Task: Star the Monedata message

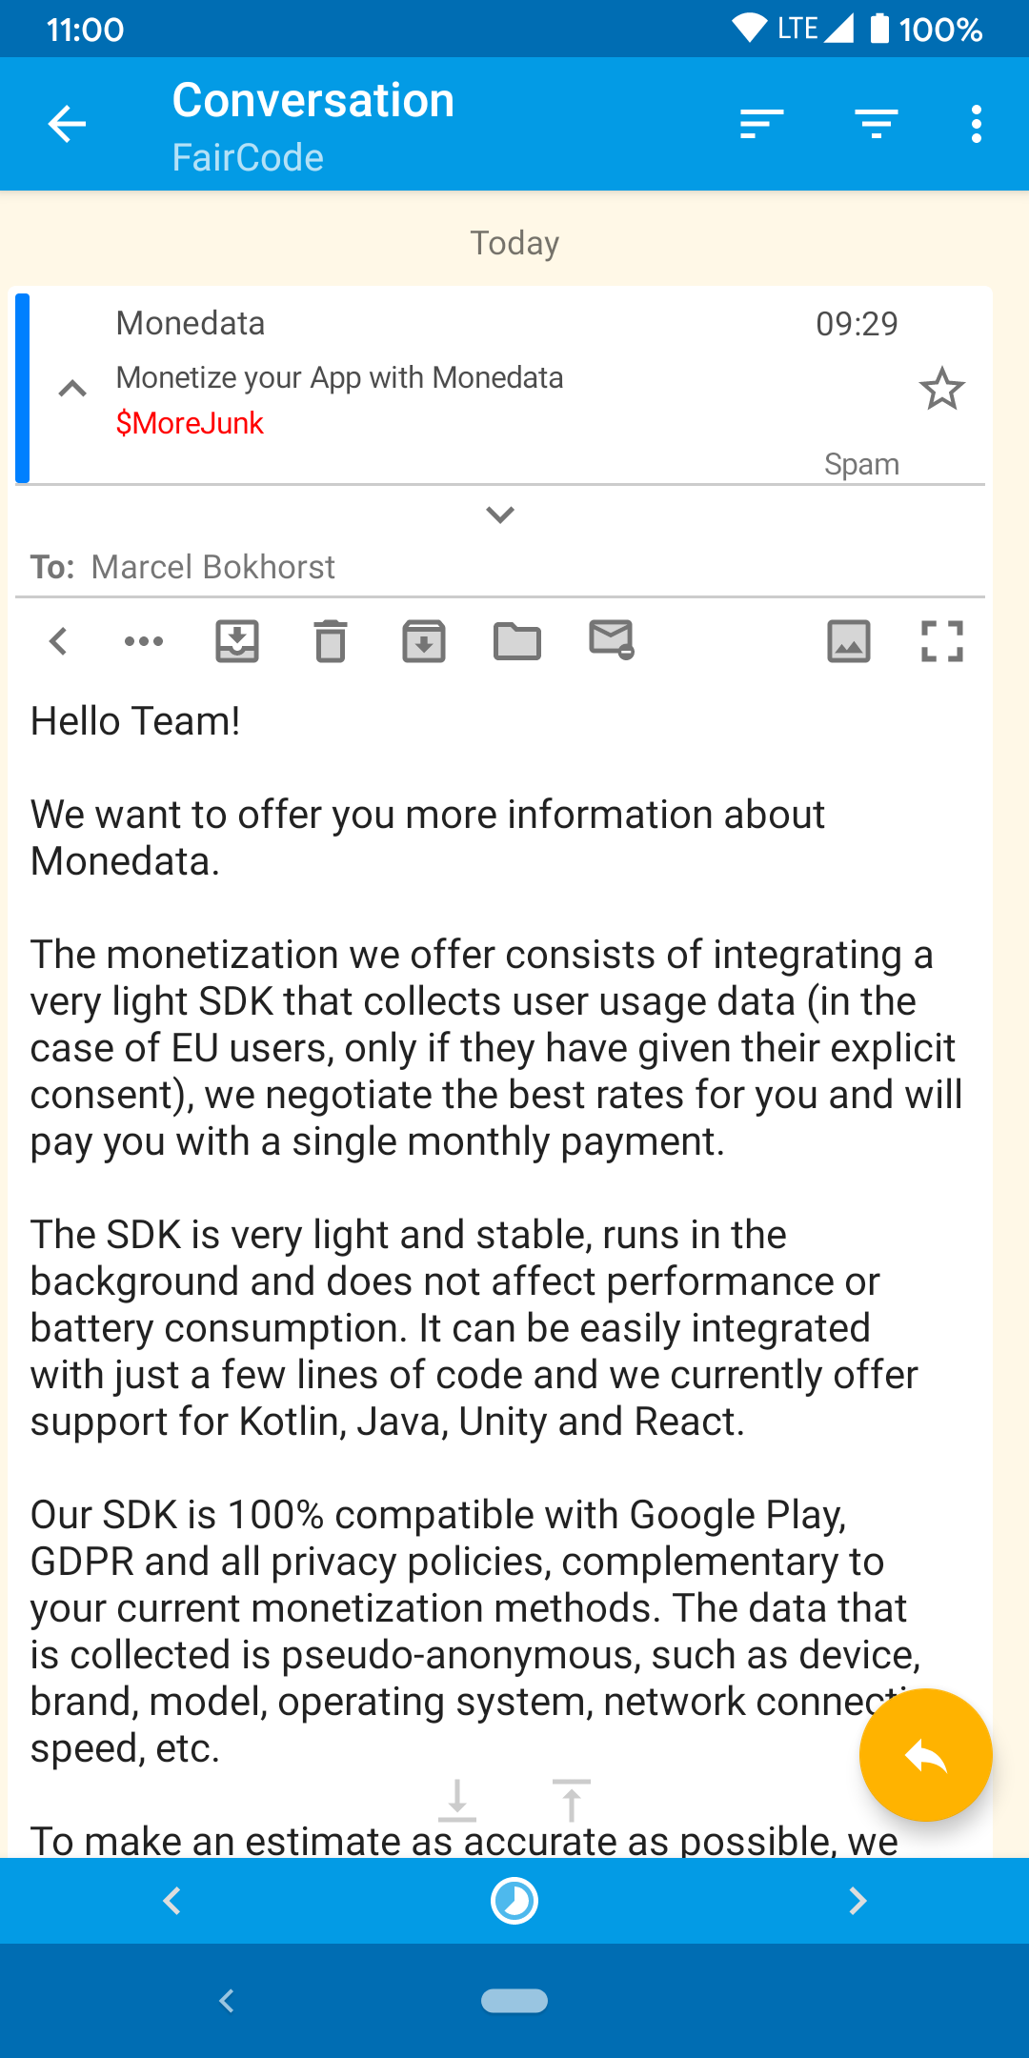Action: tap(941, 389)
